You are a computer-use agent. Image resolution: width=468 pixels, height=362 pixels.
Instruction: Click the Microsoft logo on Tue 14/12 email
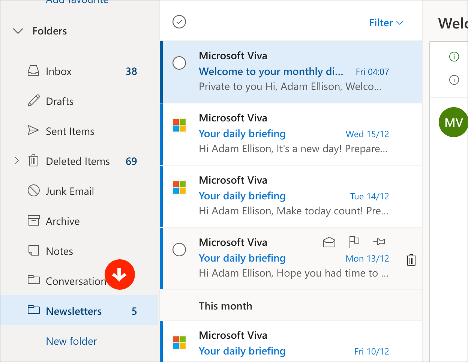179,187
